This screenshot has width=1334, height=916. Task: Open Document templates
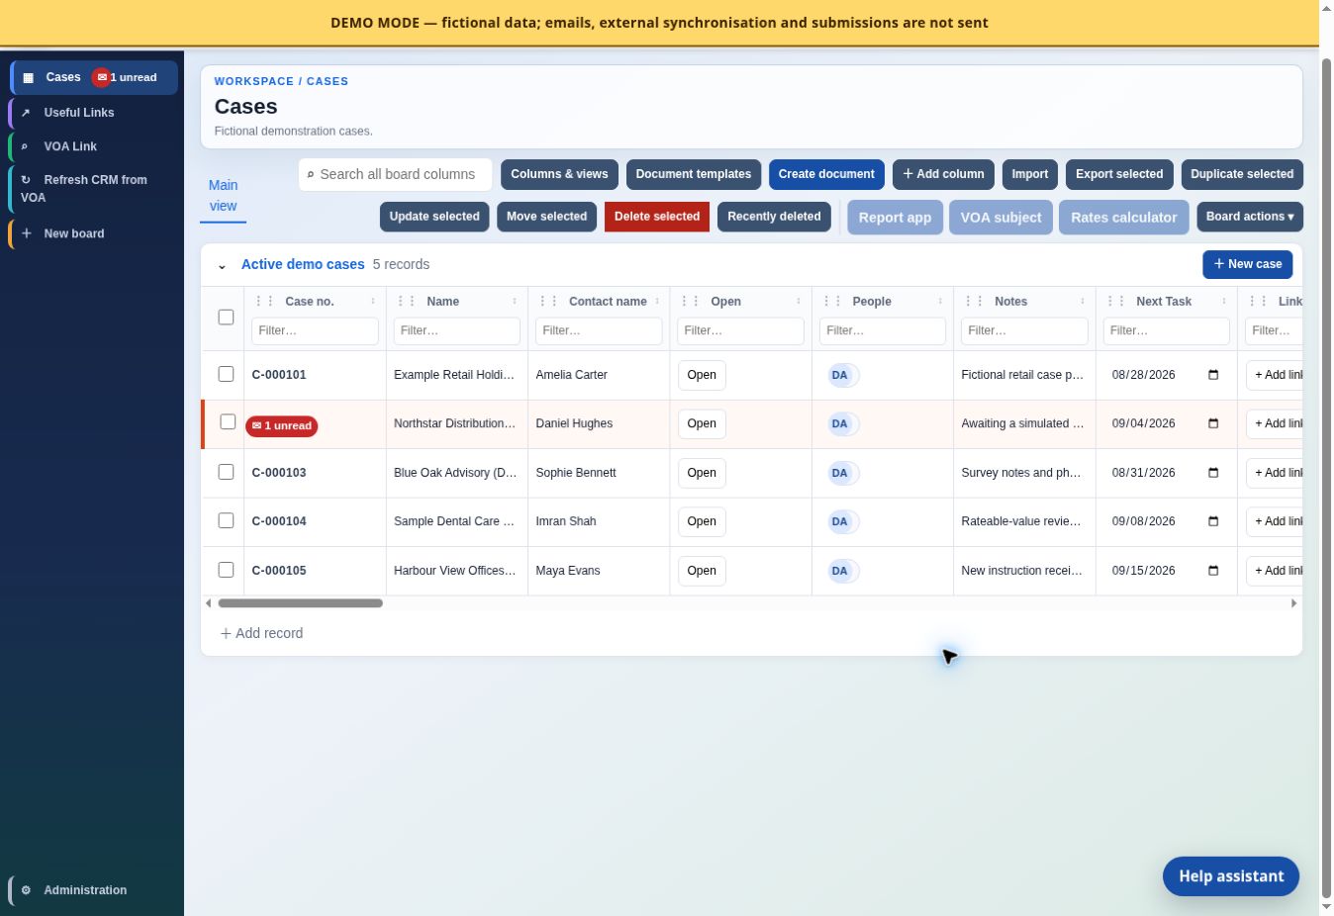click(x=694, y=174)
